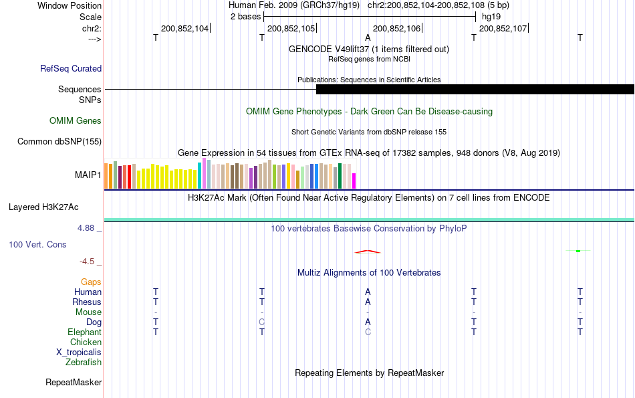
Task: Click the GTEx Gene Expression track title
Action: pos(369,153)
